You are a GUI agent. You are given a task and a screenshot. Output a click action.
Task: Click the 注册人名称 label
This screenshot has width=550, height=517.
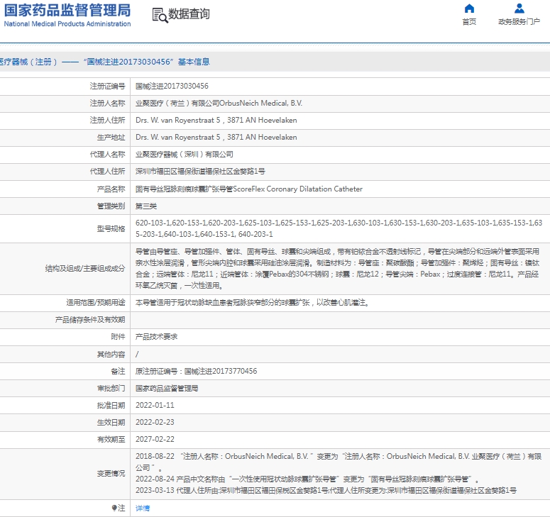point(107,104)
